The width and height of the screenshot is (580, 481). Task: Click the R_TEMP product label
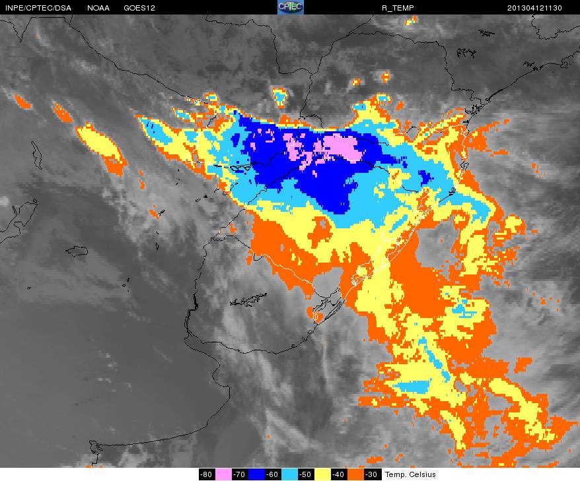pos(398,8)
